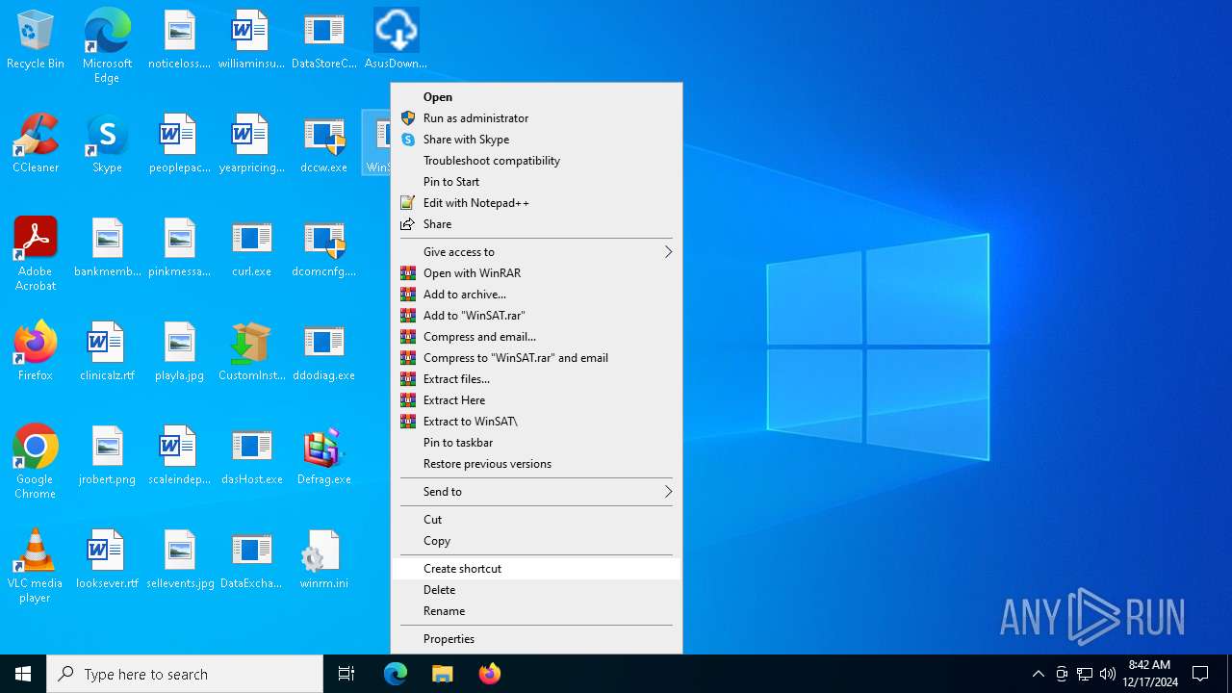The height and width of the screenshot is (693, 1232).
Task: Select the pinkmessa image file icon
Action: (x=179, y=248)
